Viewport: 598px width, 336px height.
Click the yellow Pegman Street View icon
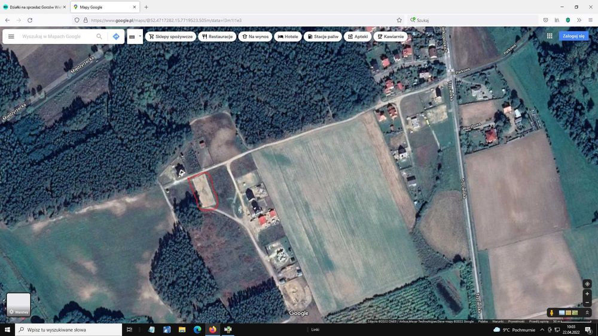pos(551,312)
